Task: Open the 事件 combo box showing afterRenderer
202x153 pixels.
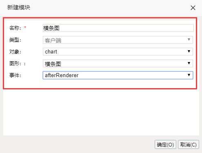Action: point(118,75)
